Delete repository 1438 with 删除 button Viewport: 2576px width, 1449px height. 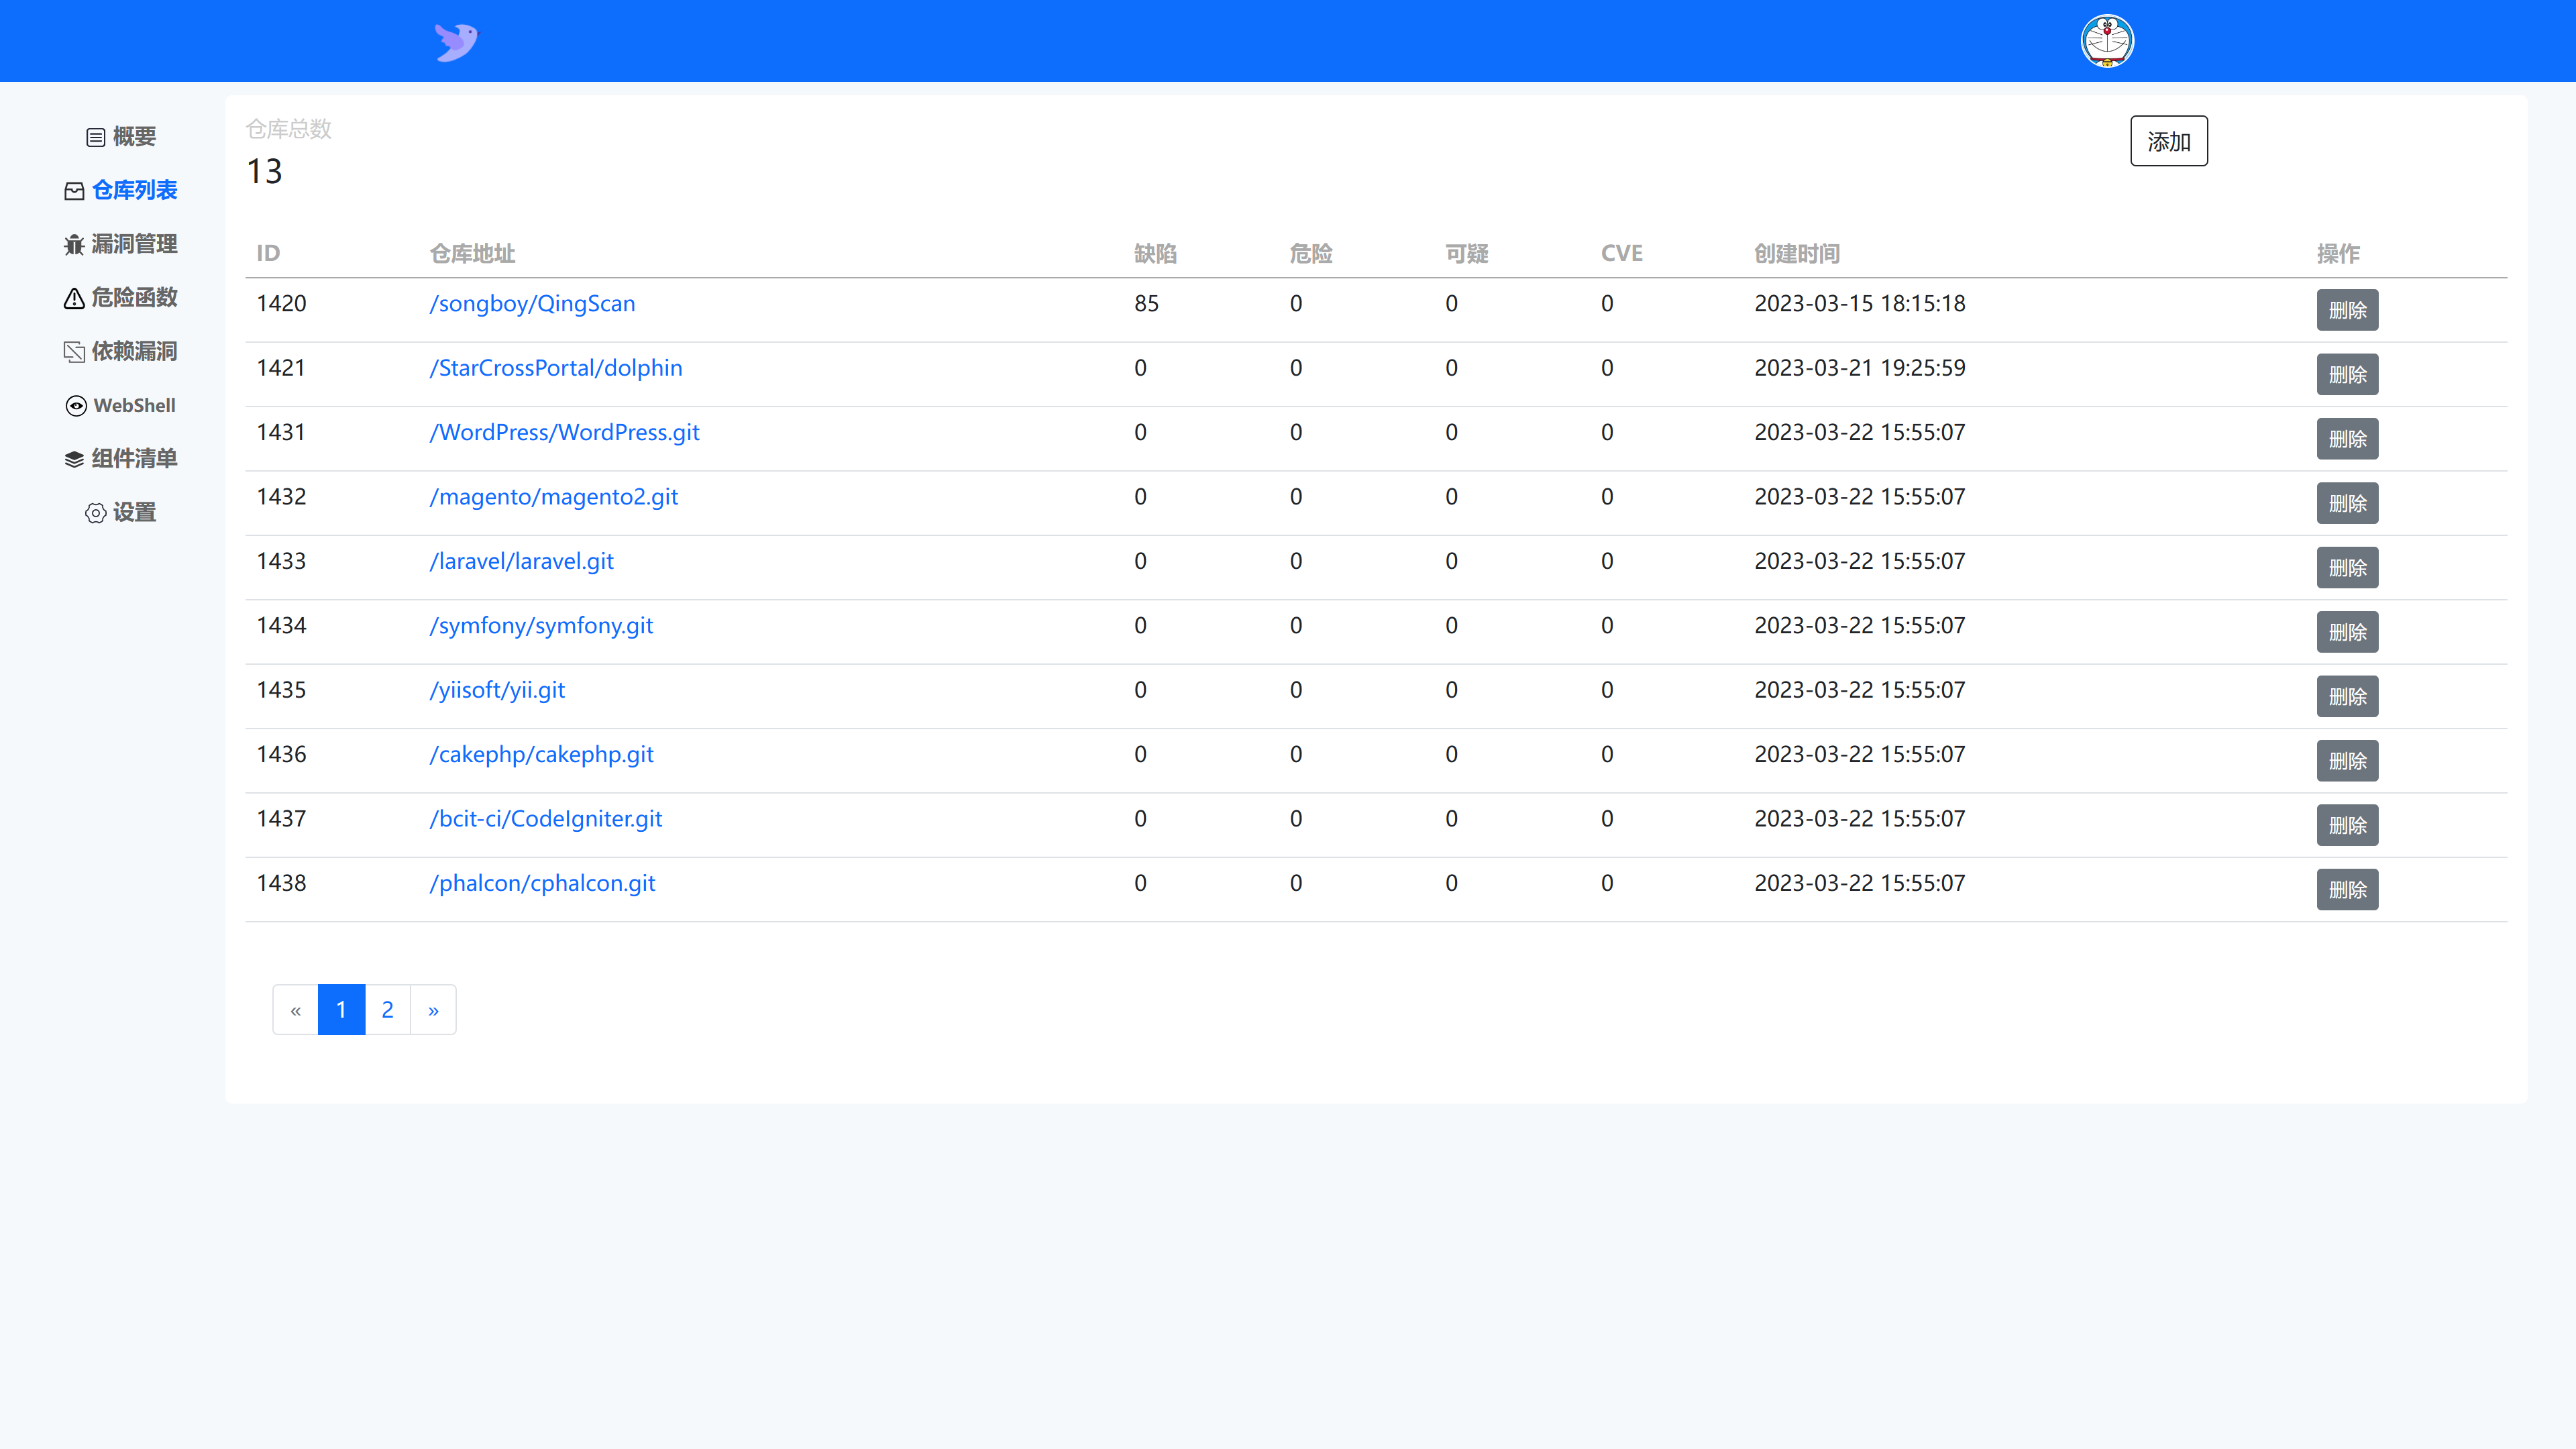[2346, 889]
